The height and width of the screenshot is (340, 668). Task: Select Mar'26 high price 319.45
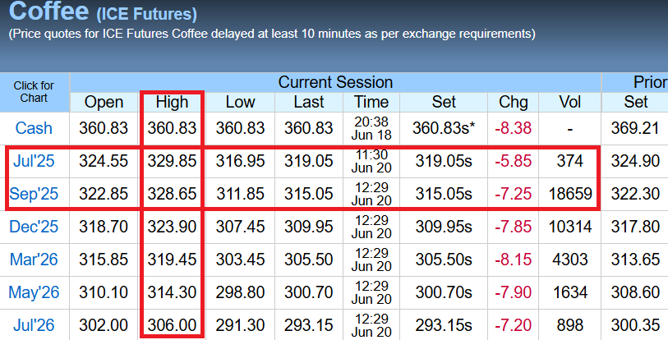[x=172, y=260]
